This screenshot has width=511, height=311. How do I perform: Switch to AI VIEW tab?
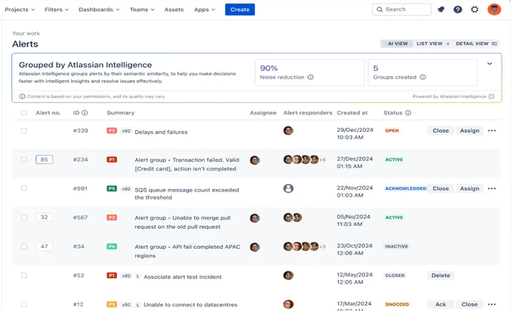pos(398,44)
